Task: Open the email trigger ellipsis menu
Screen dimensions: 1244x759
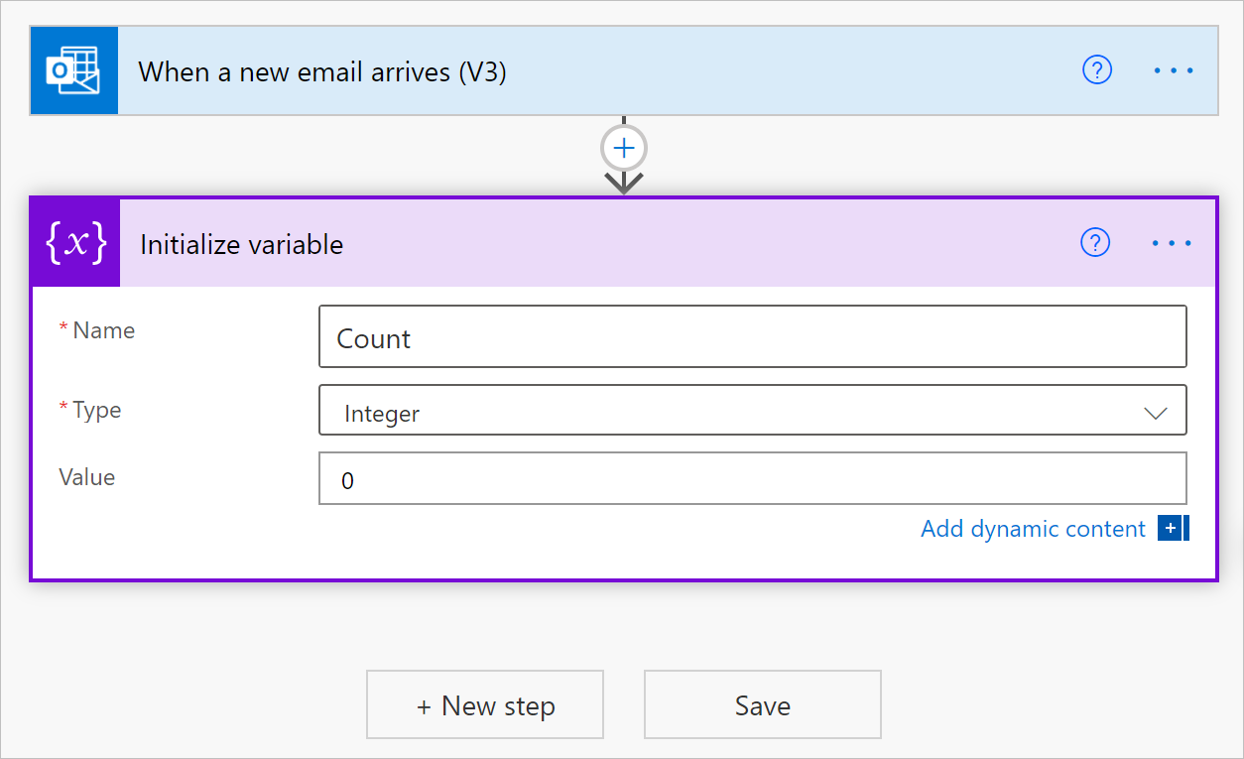Action: (x=1174, y=69)
